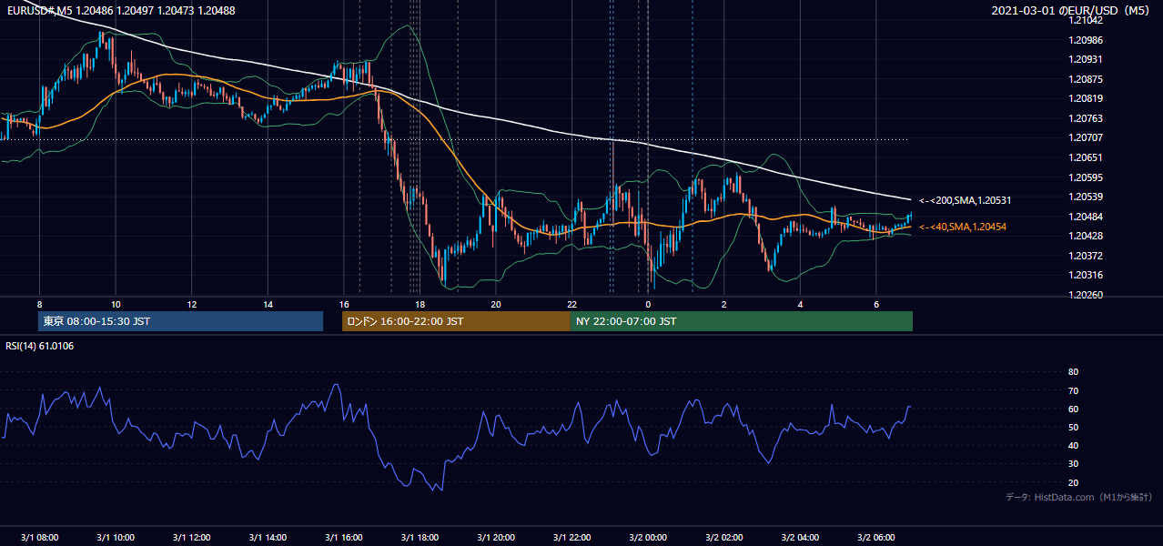The image size is (1163, 546).
Task: Click the 3/1 12:00 time label
Action: coord(191,538)
